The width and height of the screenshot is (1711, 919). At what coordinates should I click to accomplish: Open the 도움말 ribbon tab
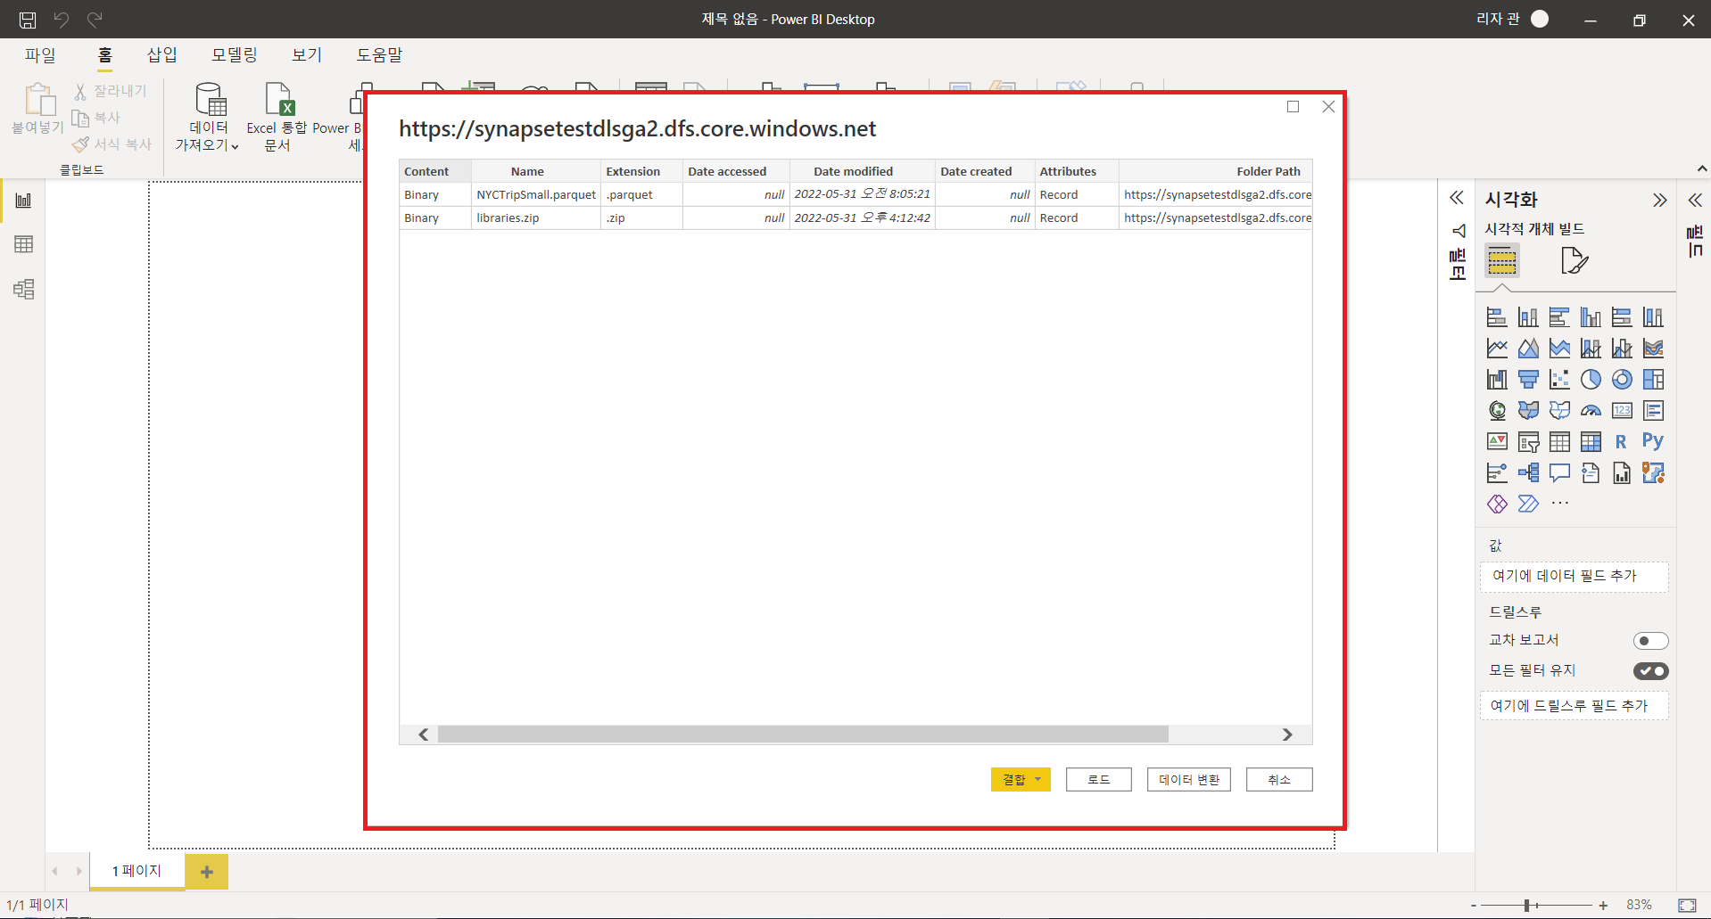point(379,55)
